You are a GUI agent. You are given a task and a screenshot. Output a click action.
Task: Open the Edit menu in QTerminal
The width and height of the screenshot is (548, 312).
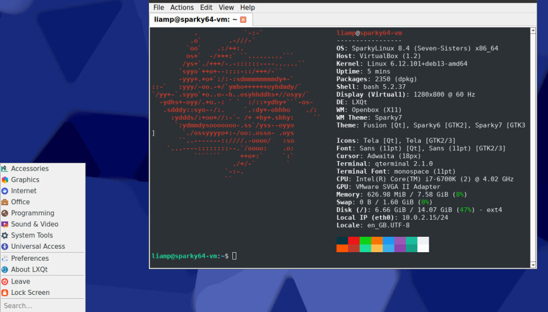coord(206,7)
